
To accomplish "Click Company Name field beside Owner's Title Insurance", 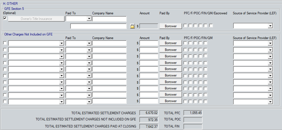I will (109, 19).
